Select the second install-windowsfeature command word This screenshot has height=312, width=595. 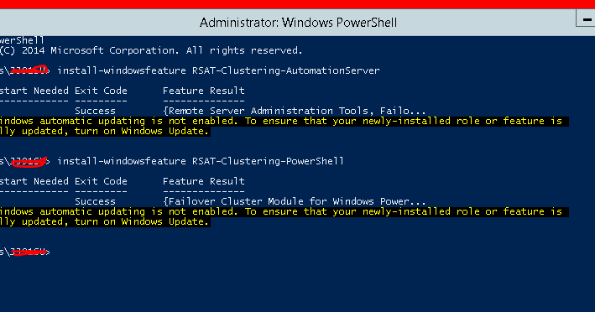pos(122,161)
